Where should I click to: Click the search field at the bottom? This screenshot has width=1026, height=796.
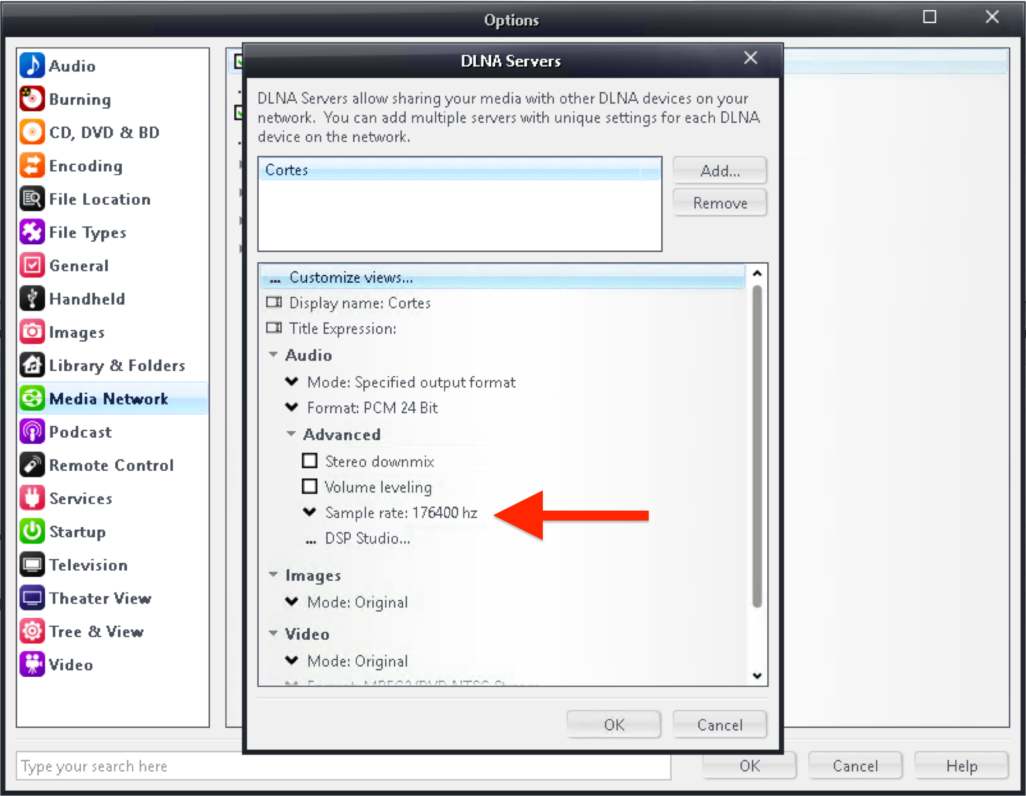[x=343, y=766]
